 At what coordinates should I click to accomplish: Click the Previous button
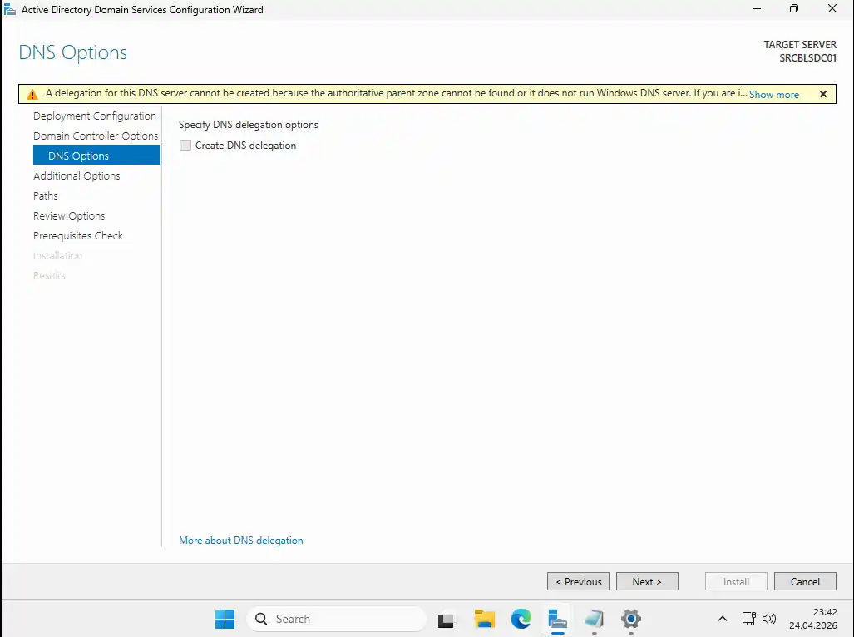point(578,581)
